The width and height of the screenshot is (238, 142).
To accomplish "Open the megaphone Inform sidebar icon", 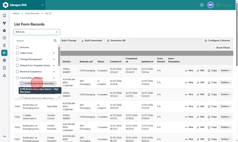I will [4, 53].
